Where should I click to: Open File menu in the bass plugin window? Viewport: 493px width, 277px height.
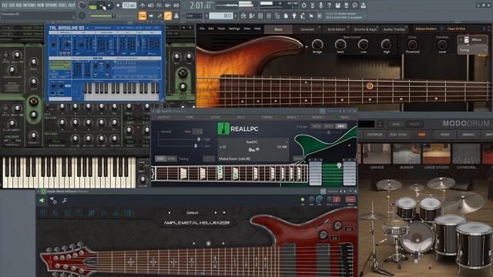(x=202, y=28)
